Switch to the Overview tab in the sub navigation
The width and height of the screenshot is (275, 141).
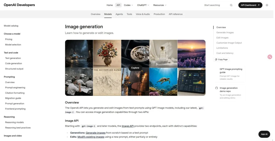pyautogui.click(x=96, y=14)
